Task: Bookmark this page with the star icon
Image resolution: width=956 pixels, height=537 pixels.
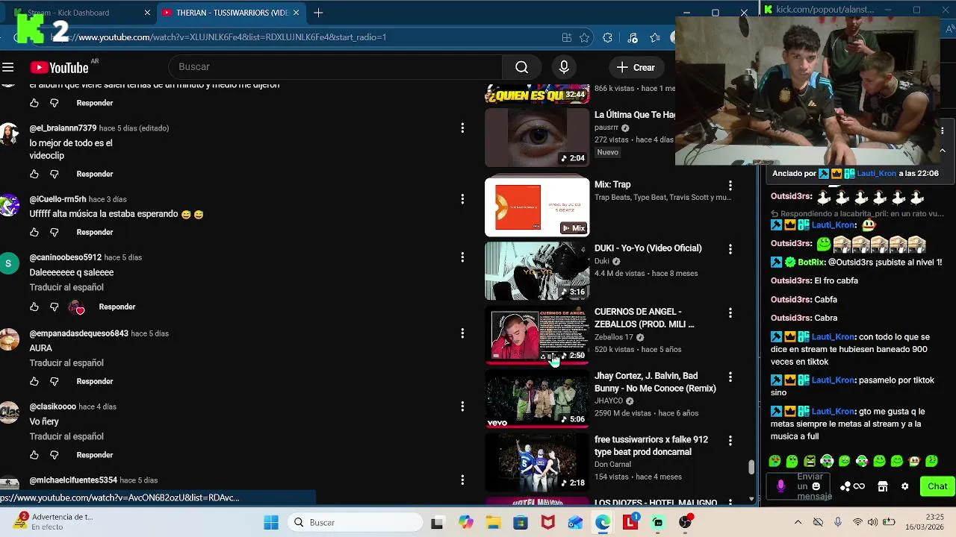Action: [584, 37]
